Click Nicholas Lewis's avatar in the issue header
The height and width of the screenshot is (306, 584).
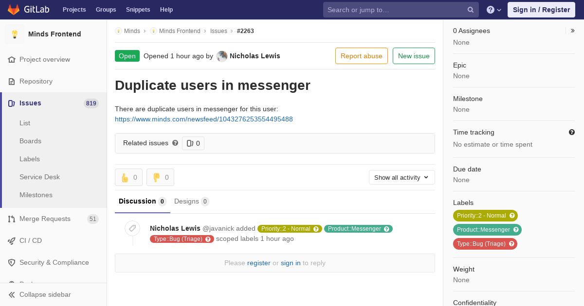pyautogui.click(x=222, y=56)
